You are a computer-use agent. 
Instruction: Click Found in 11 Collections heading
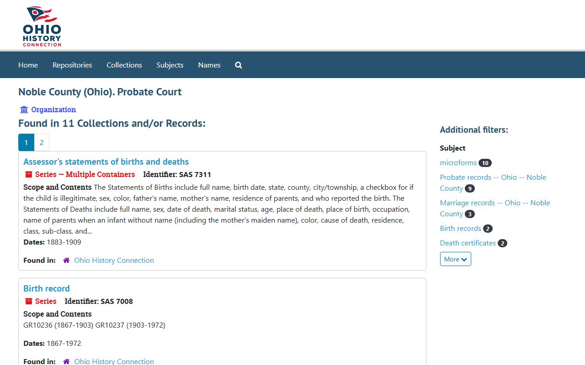[x=112, y=123]
